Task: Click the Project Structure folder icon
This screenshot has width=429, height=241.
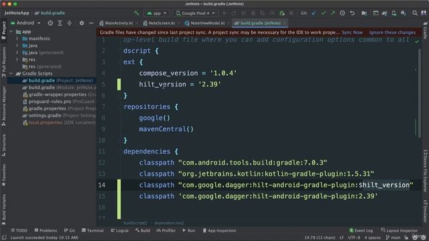Action: [x=364, y=13]
